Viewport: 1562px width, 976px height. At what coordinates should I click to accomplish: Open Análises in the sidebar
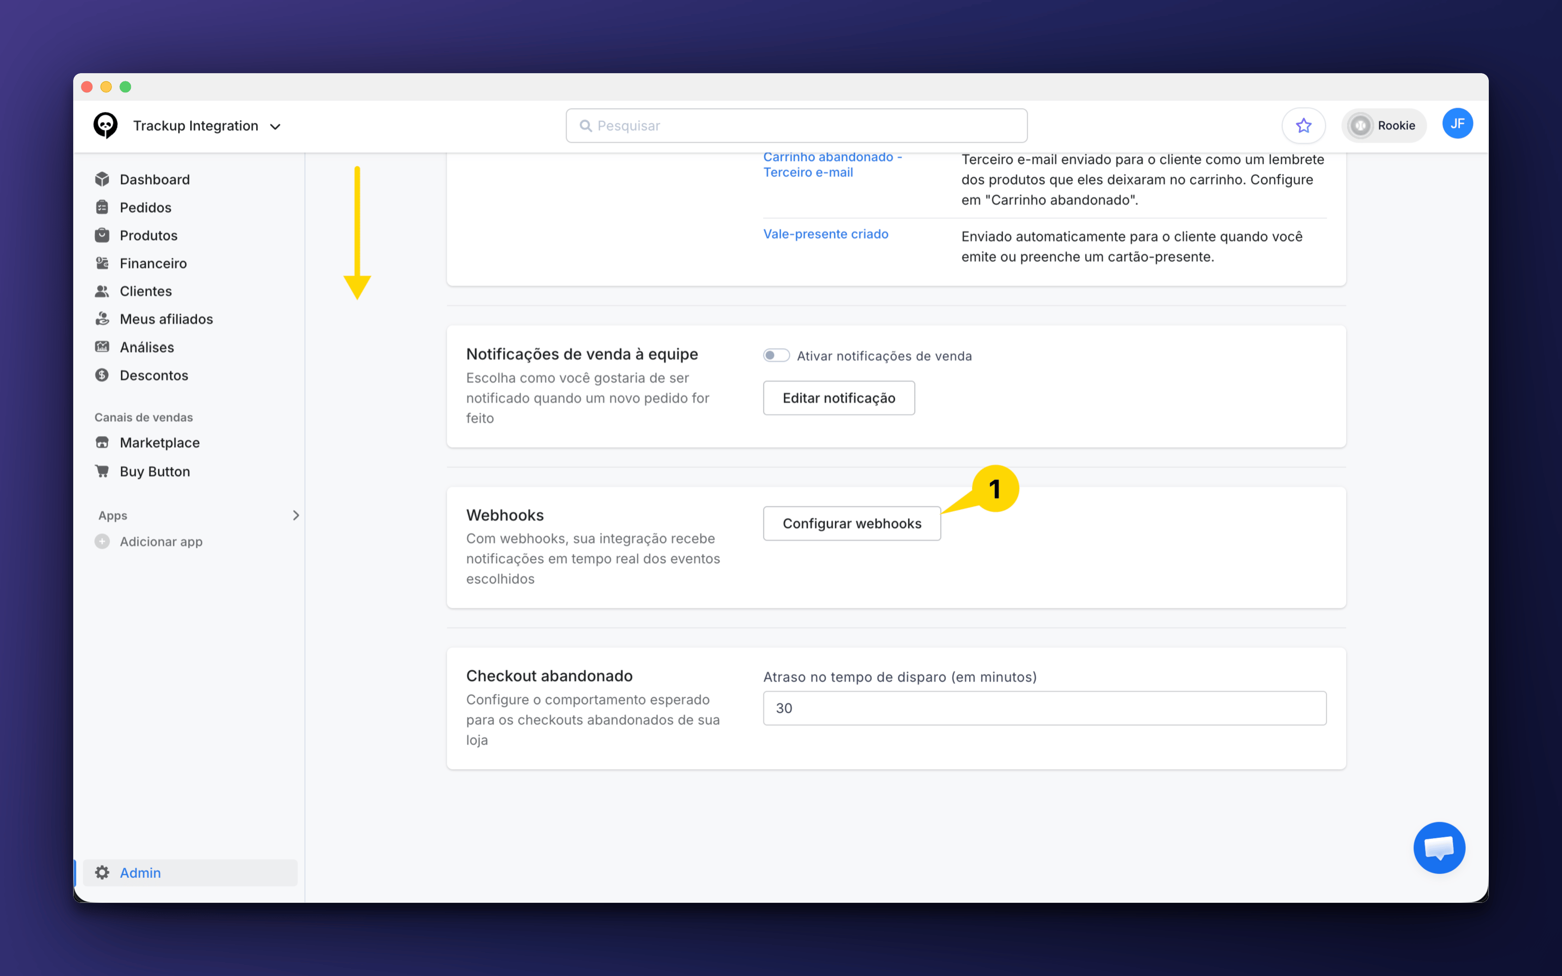click(147, 347)
